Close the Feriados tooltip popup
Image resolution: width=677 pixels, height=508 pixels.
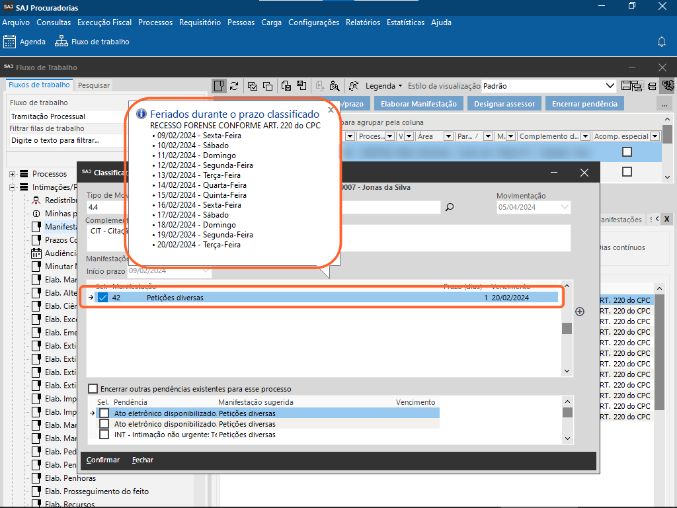click(x=331, y=110)
